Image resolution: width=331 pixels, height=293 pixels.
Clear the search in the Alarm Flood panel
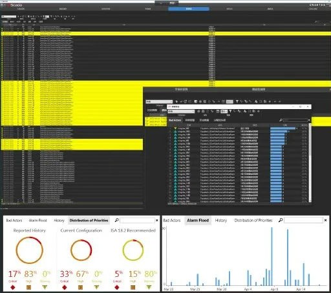(325, 220)
